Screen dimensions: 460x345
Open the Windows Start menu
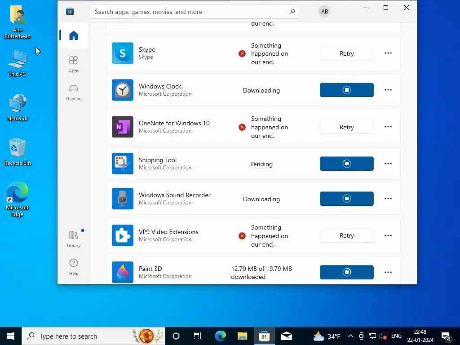click(x=11, y=336)
